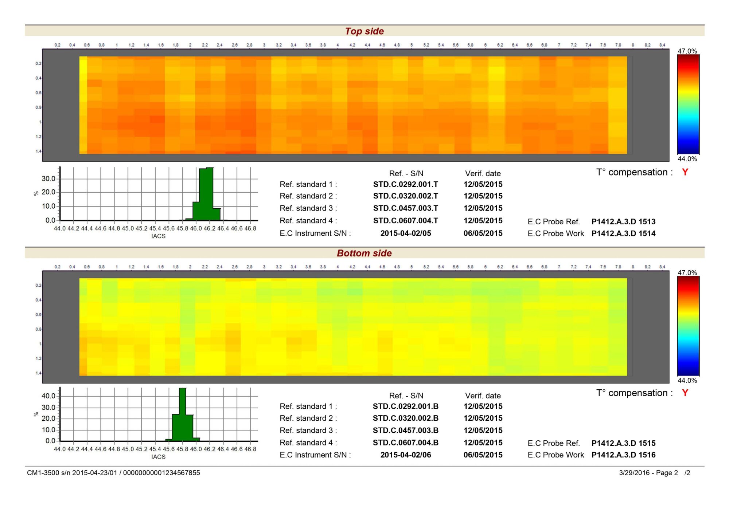Click E.C Instrument S/N value 2015-04-02/06
Viewport: 729px width, 515px height.
coord(405,455)
